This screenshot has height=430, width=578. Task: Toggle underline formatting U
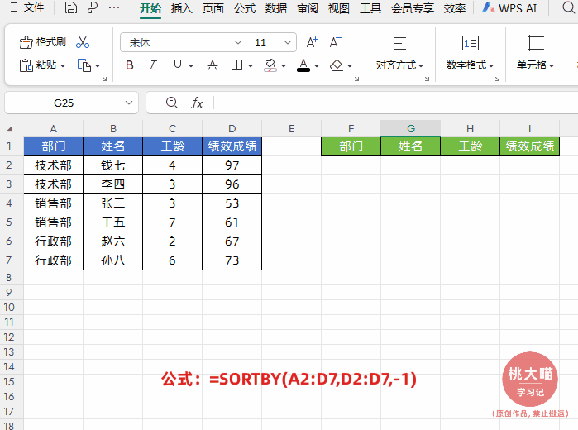[x=178, y=65]
